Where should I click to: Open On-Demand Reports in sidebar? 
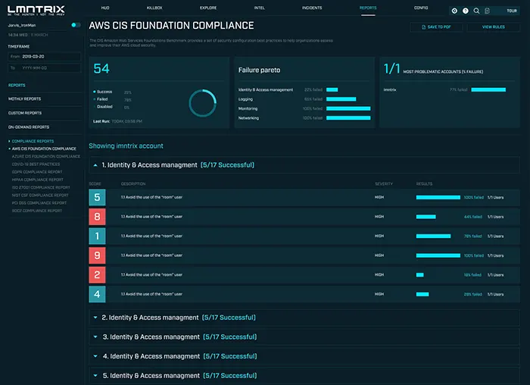click(29, 127)
